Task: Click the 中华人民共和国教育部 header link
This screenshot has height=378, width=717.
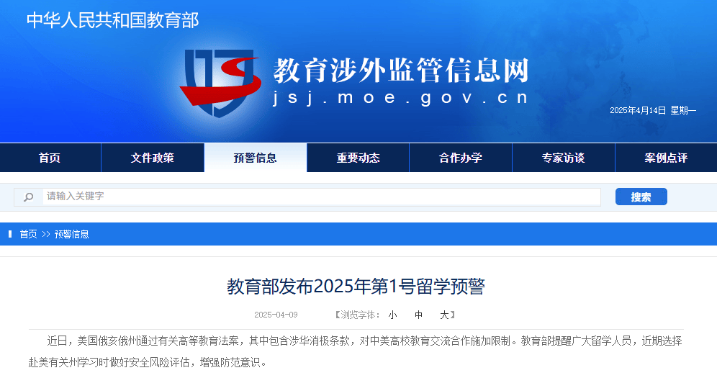Action: pyautogui.click(x=112, y=20)
